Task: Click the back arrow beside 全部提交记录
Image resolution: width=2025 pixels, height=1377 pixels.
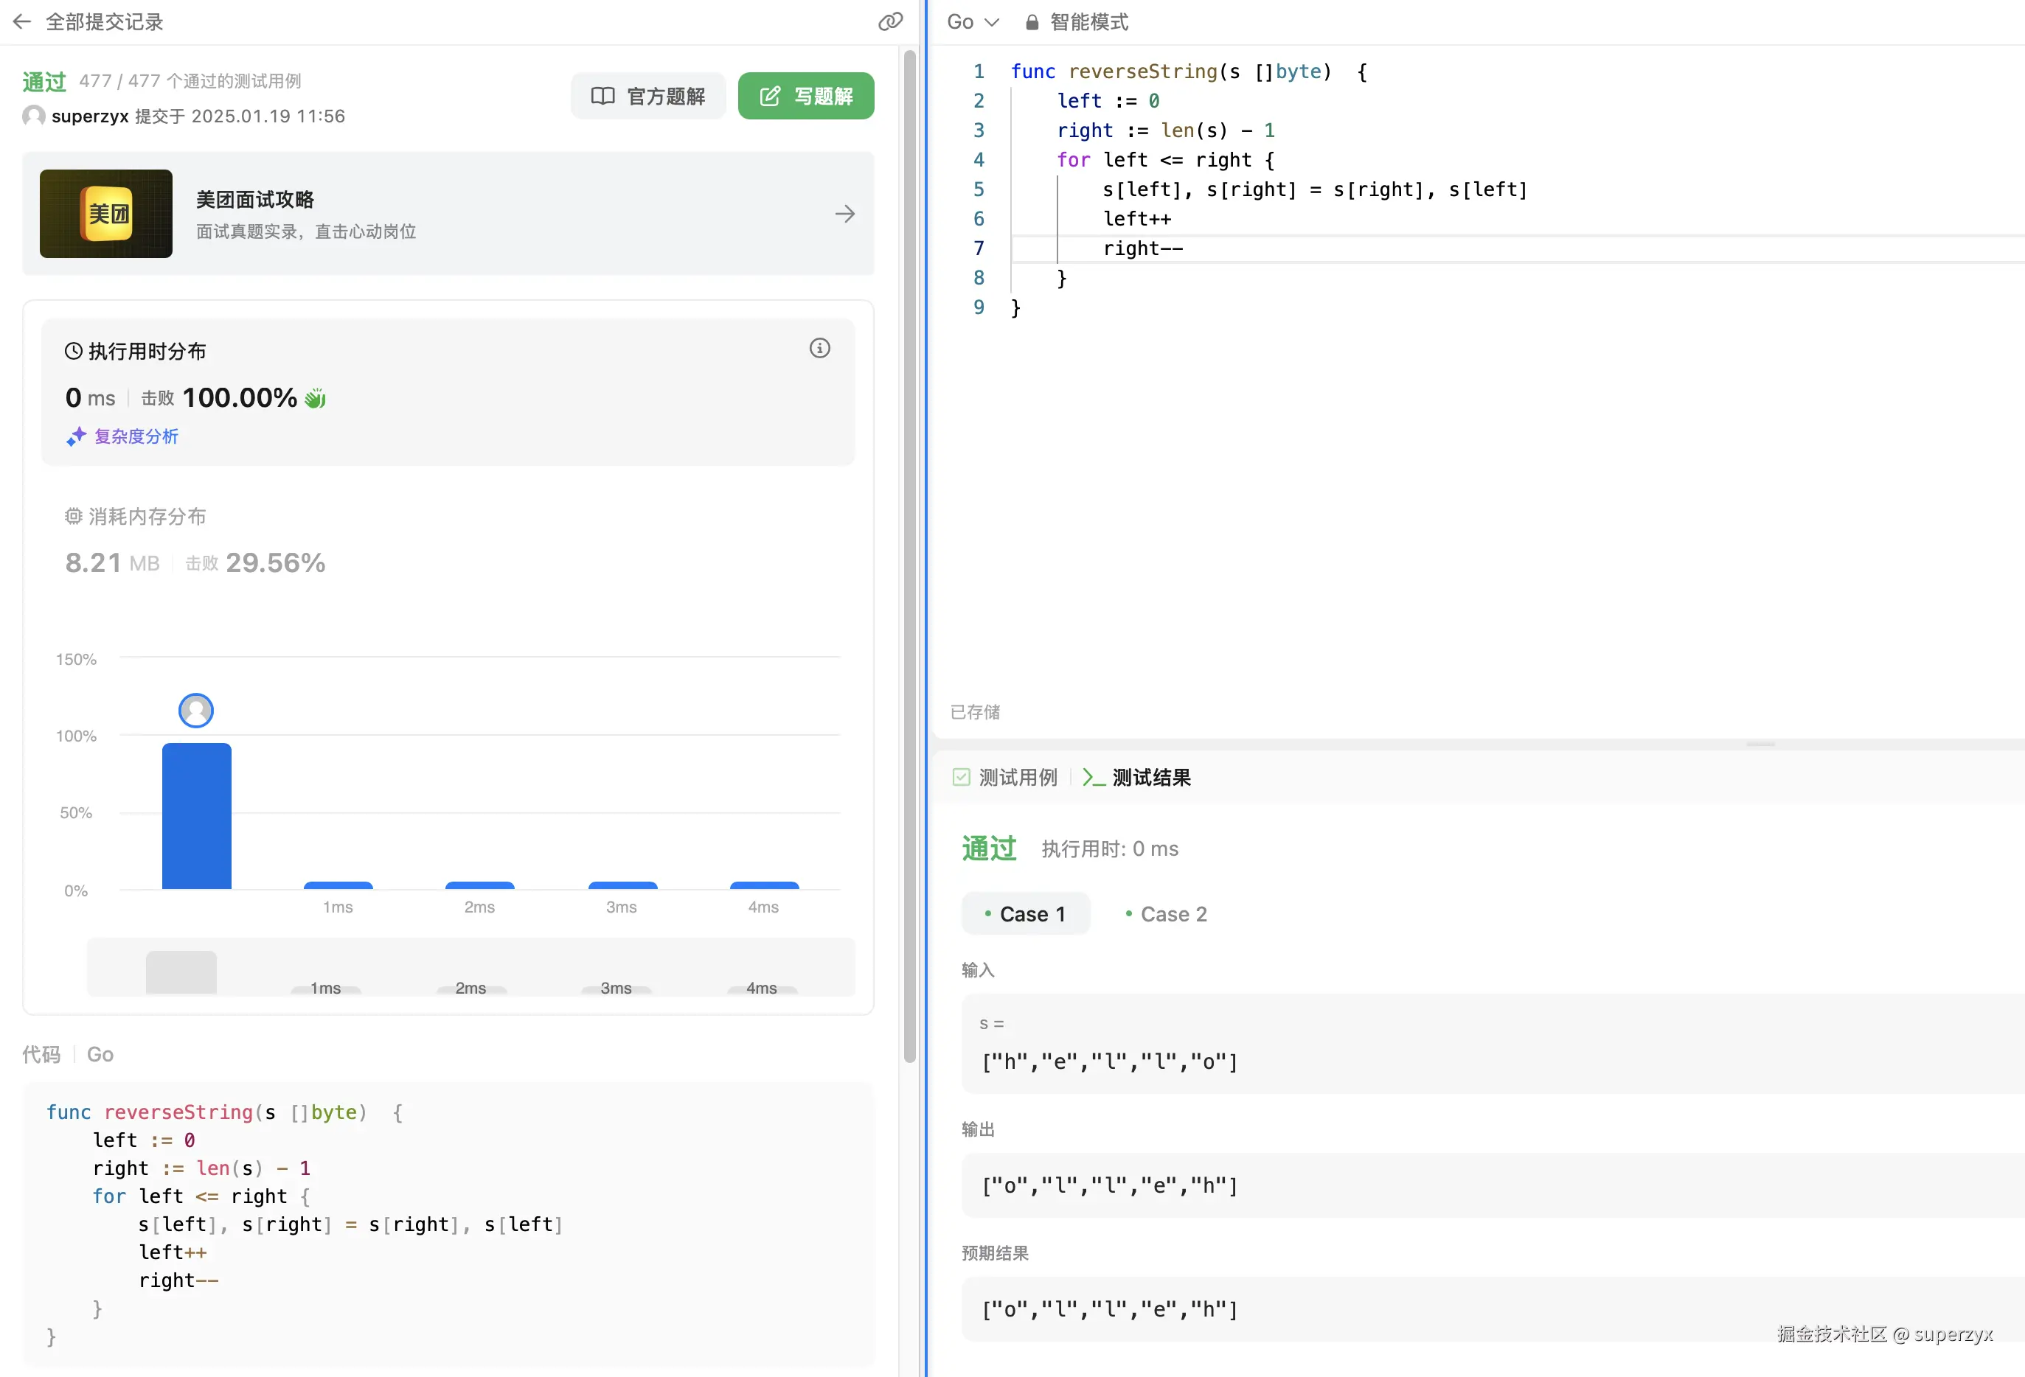Action: [x=22, y=22]
